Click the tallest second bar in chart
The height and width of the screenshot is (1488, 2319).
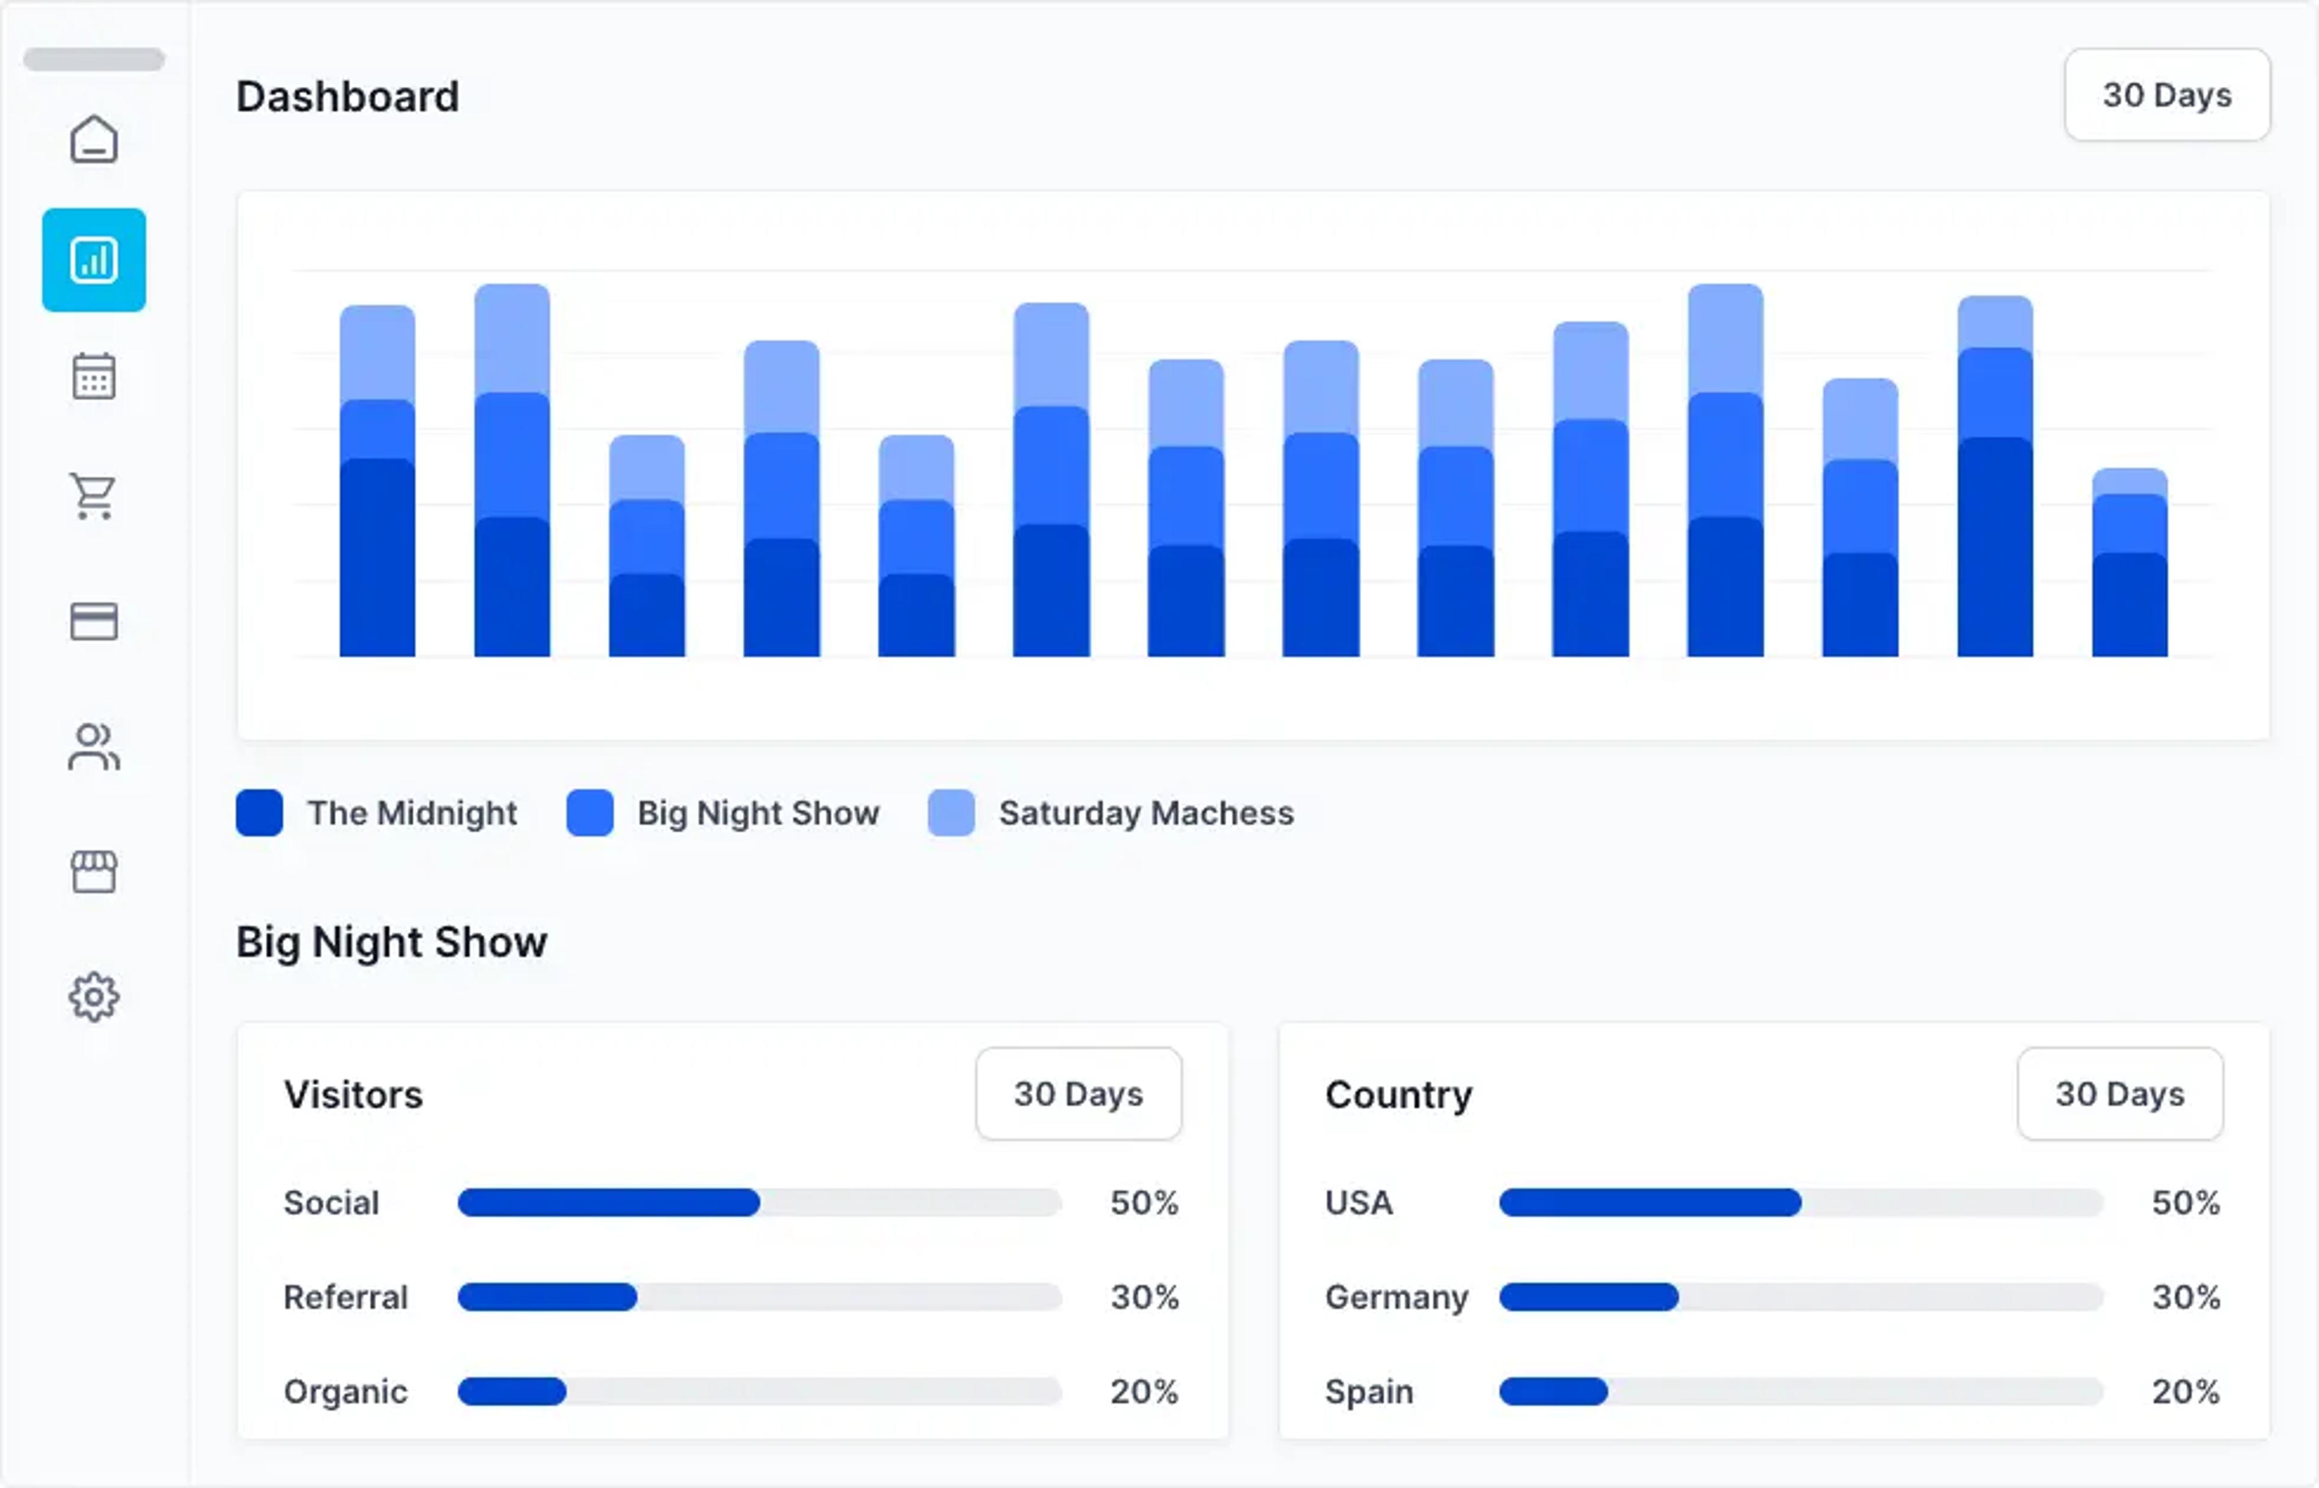512,470
